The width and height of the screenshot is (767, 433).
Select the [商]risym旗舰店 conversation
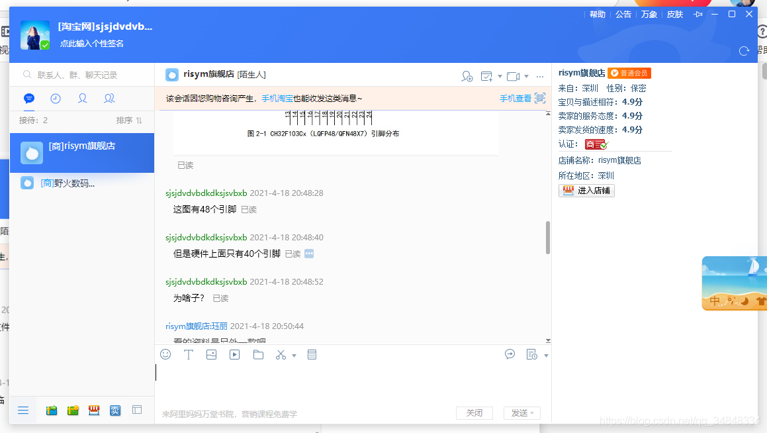click(82, 153)
